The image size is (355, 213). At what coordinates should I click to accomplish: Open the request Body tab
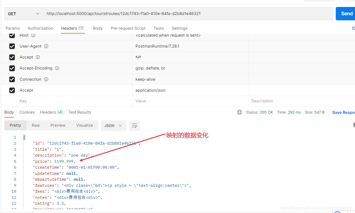point(98,28)
